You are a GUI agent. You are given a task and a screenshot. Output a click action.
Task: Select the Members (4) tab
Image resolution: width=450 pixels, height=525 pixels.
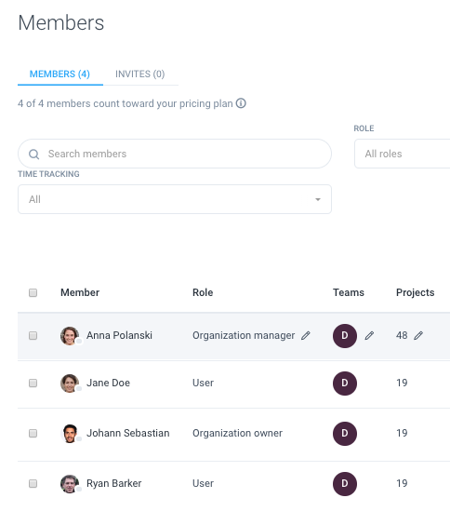coord(60,74)
